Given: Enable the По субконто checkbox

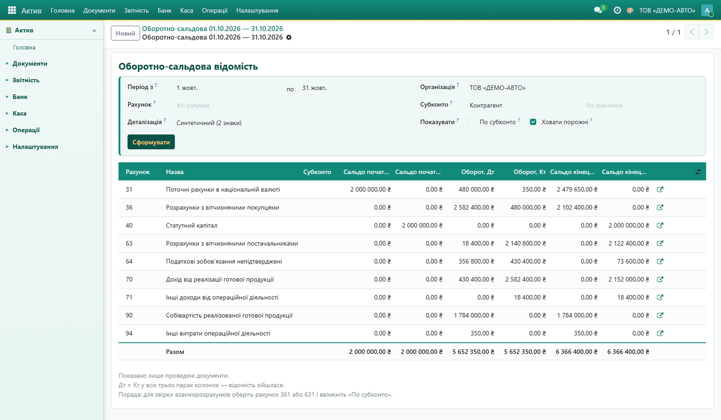Looking at the screenshot, I should tap(471, 122).
